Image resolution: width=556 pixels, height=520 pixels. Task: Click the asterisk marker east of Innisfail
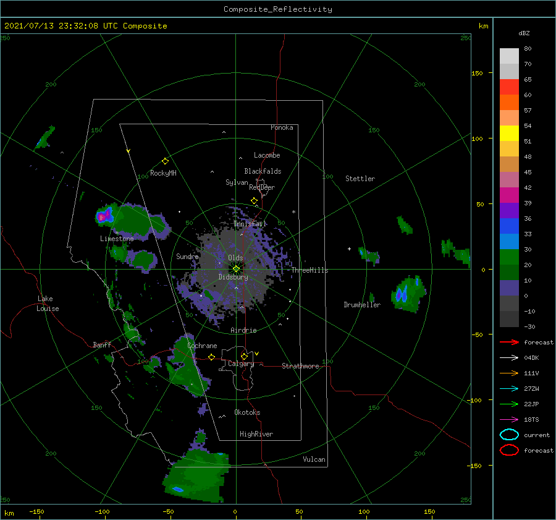coord(293,212)
